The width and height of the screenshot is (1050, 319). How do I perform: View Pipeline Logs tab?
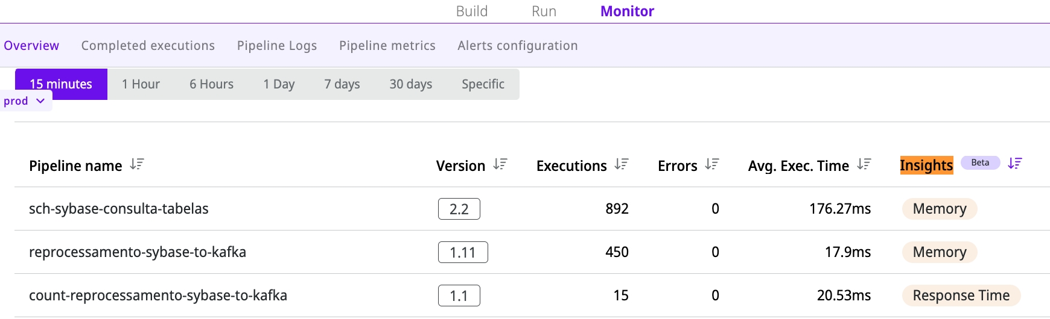point(277,46)
